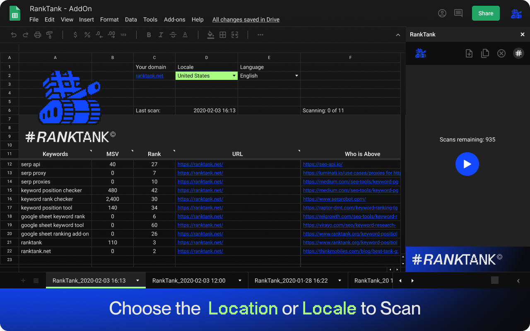Open the ranktank.net URL for serp api row
The width and height of the screenshot is (530, 331).
coord(200,164)
